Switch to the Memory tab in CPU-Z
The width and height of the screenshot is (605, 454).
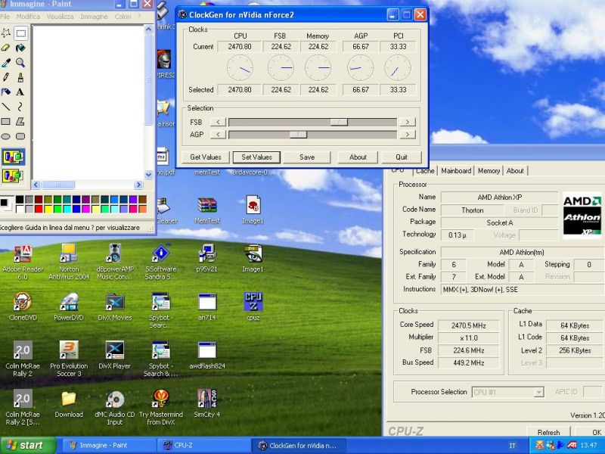489,171
